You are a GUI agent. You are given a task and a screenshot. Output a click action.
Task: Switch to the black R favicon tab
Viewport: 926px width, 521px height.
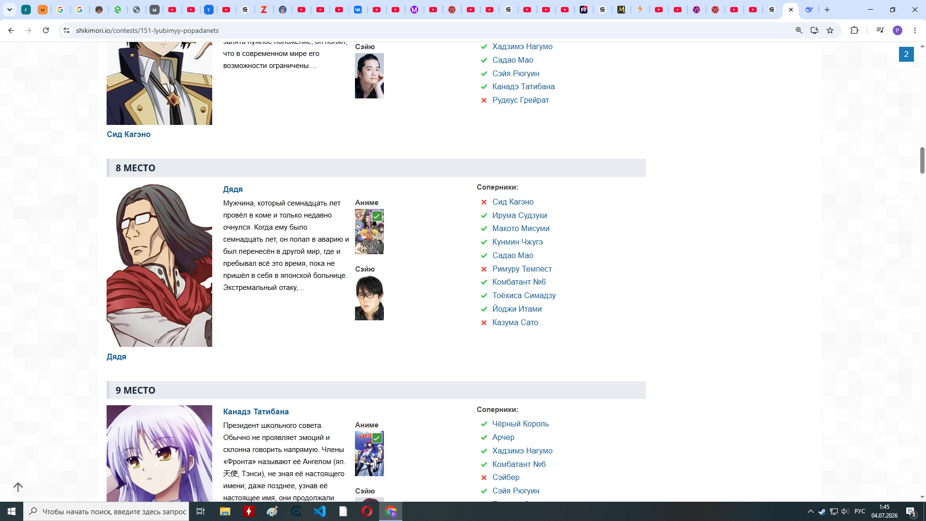(584, 10)
